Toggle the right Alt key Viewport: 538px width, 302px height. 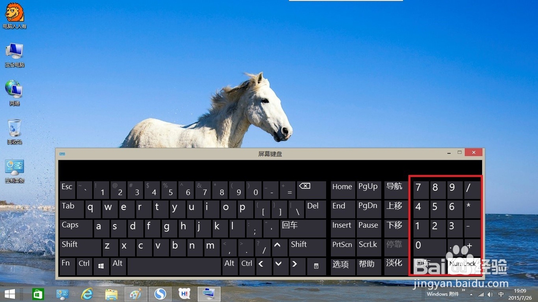tap(230, 267)
